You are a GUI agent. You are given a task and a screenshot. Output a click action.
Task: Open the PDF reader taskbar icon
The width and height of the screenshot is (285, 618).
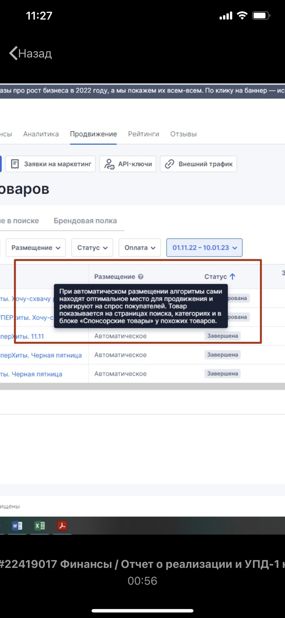[x=62, y=525]
